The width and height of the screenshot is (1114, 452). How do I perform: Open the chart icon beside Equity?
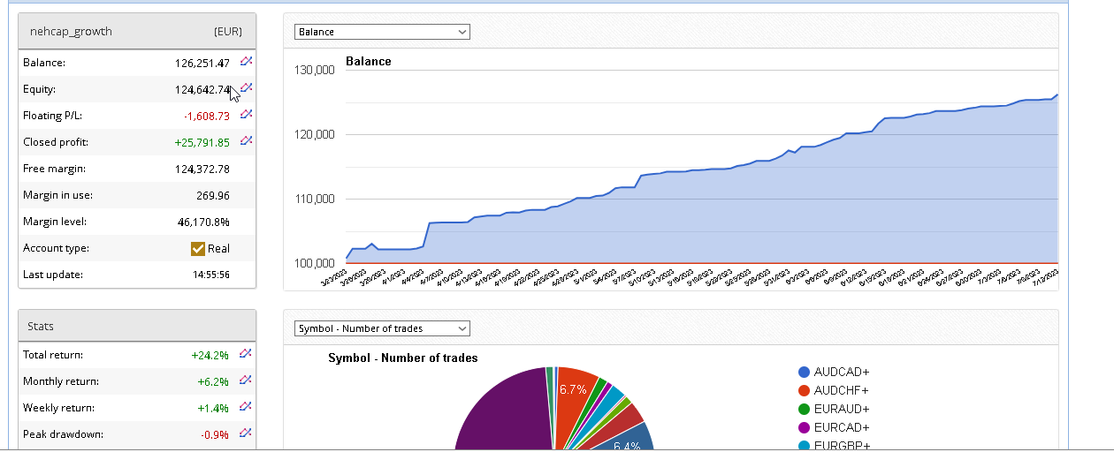[x=247, y=88]
